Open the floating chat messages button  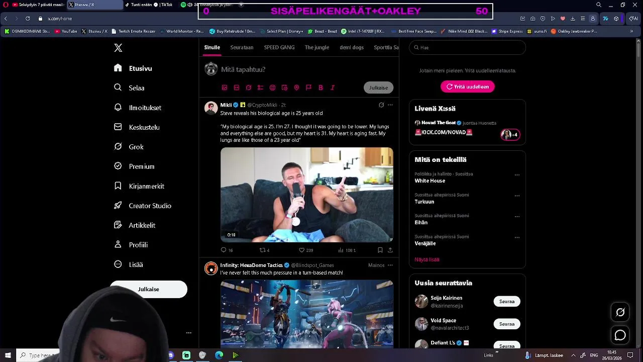(x=620, y=335)
